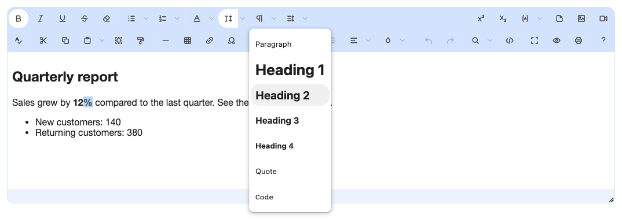Choose Heading 4 from the format menu

[x=290, y=146]
